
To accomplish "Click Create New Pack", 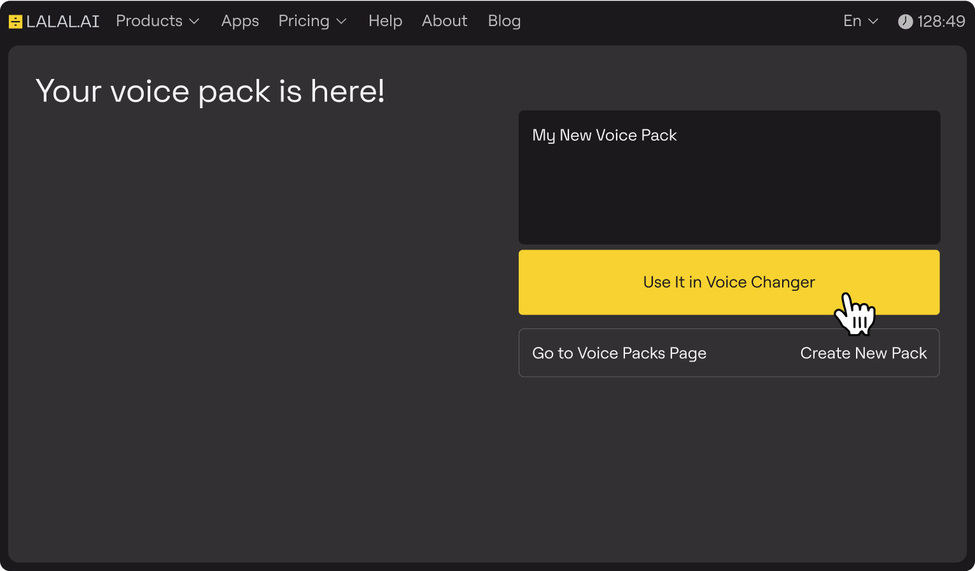I will tap(863, 353).
